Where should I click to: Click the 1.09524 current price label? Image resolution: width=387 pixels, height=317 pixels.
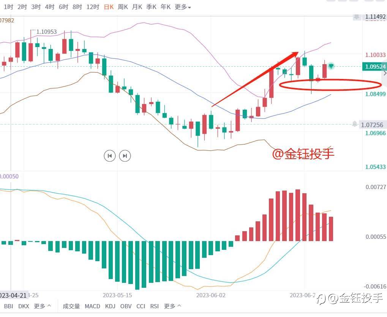click(374, 66)
